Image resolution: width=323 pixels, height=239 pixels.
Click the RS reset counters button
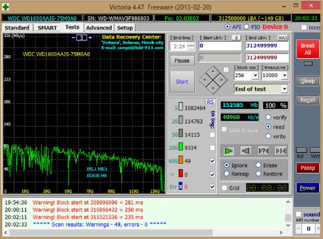pyautogui.click(x=210, y=102)
